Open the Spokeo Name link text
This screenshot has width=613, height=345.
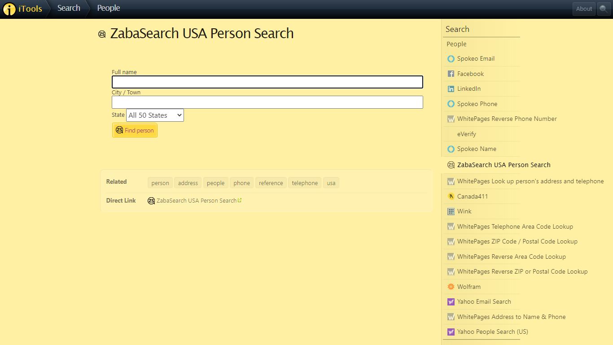click(477, 149)
